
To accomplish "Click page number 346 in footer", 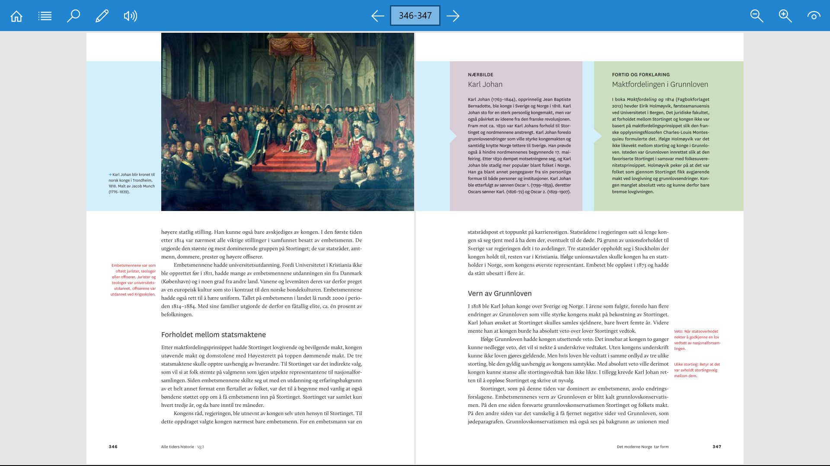I will coord(113,447).
